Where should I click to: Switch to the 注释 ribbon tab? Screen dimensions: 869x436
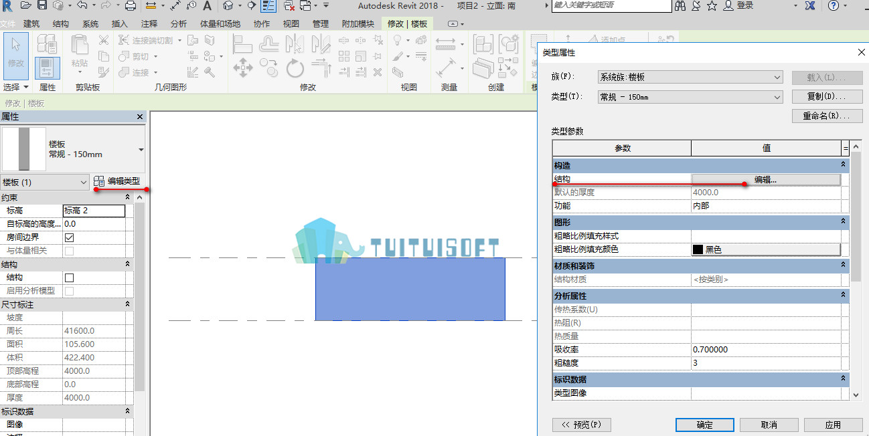pyautogui.click(x=149, y=24)
